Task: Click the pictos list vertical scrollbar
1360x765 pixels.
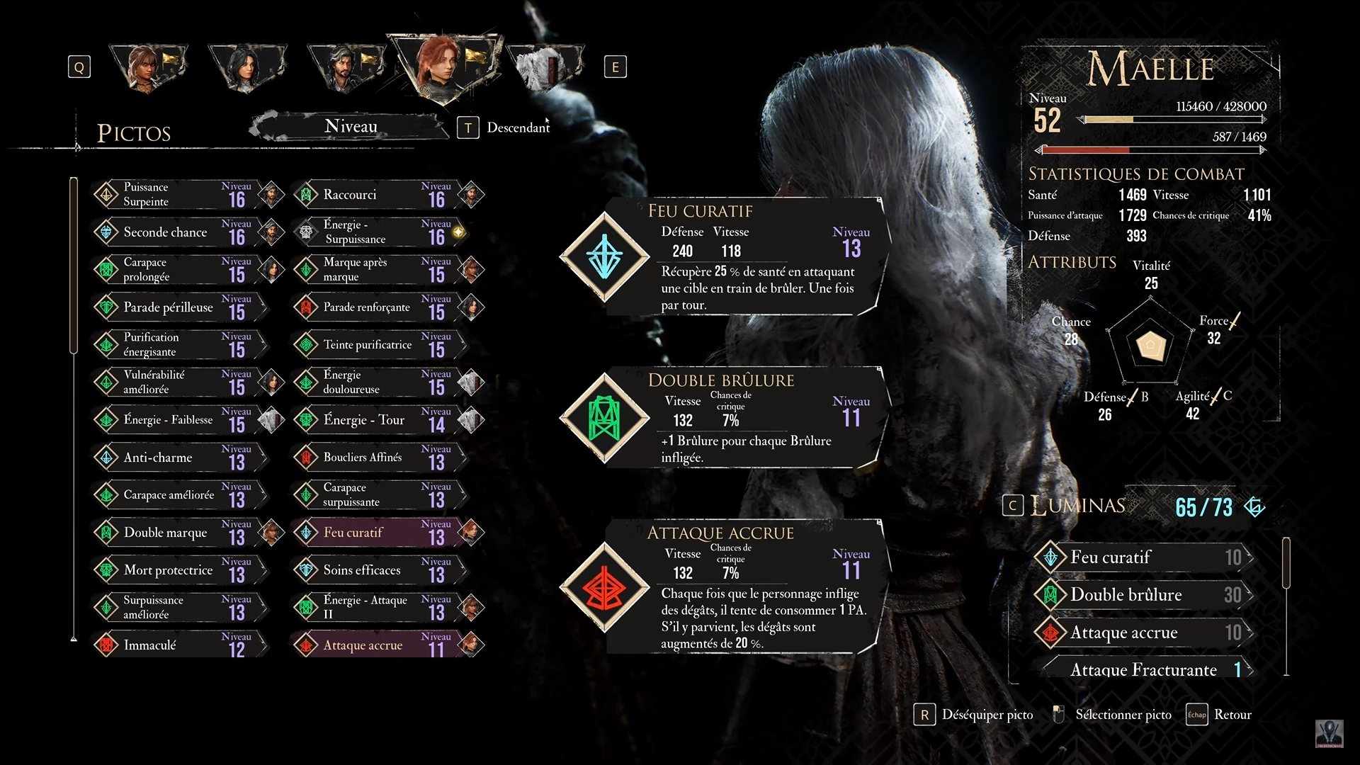Action: pyautogui.click(x=74, y=266)
